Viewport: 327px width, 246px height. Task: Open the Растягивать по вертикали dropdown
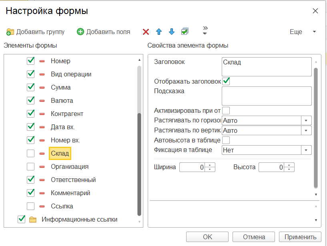pyautogui.click(x=307, y=130)
